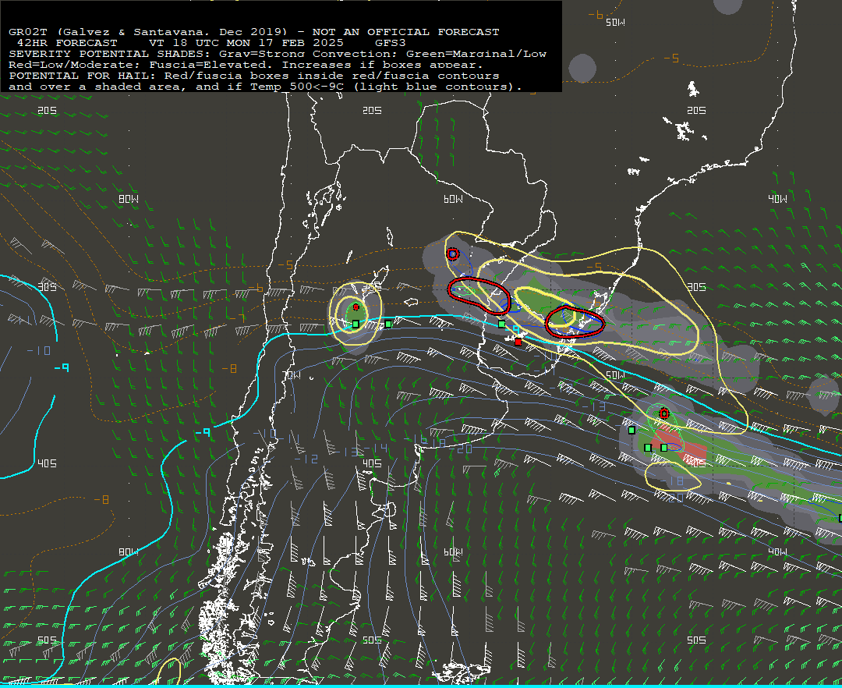
Task: Click the smaller red hail contour near the coast
Action: [x=575, y=321]
